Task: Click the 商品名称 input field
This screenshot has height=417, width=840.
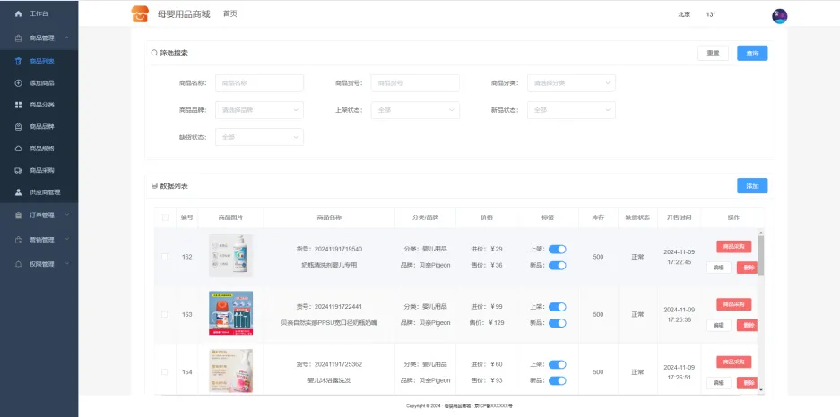Action: tap(259, 83)
